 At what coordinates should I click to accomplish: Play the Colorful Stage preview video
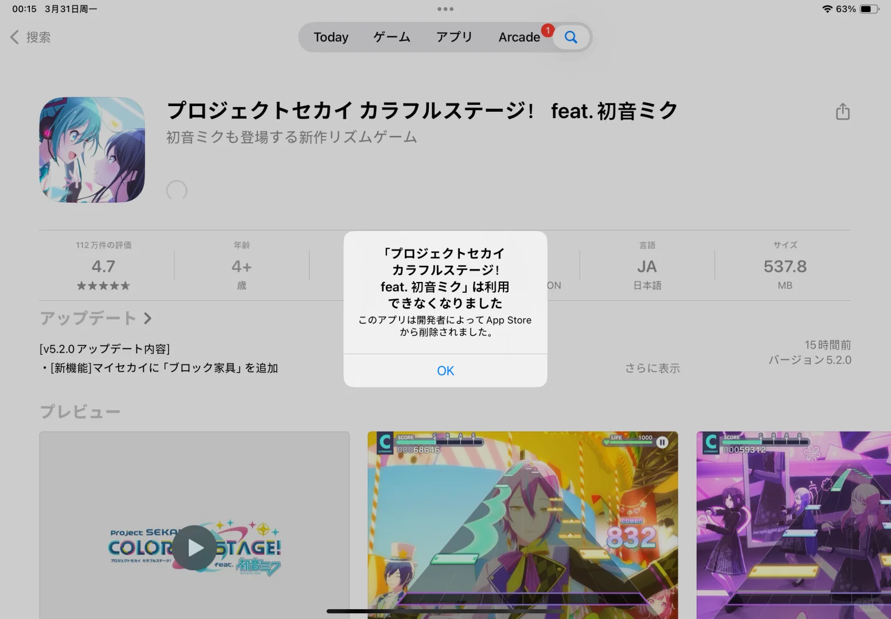[194, 548]
